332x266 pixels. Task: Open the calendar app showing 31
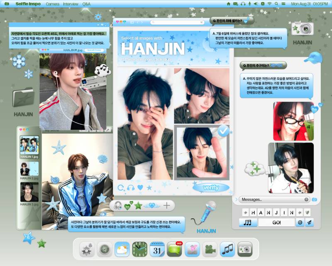pyautogui.click(x=157, y=249)
